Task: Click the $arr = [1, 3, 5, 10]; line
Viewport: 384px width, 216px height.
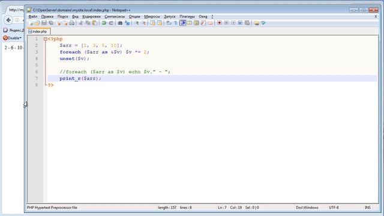Action: pos(91,46)
